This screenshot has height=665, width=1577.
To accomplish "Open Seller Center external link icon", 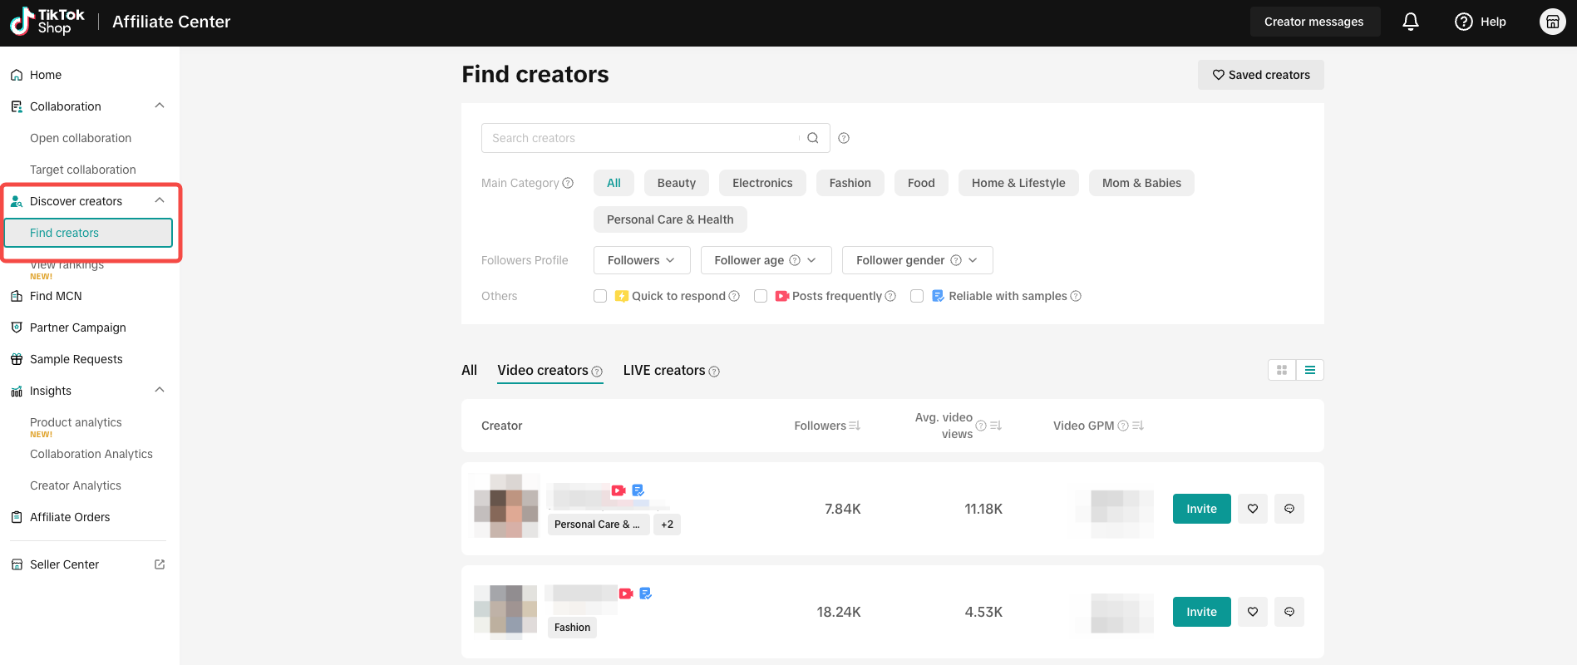I will pos(160,564).
